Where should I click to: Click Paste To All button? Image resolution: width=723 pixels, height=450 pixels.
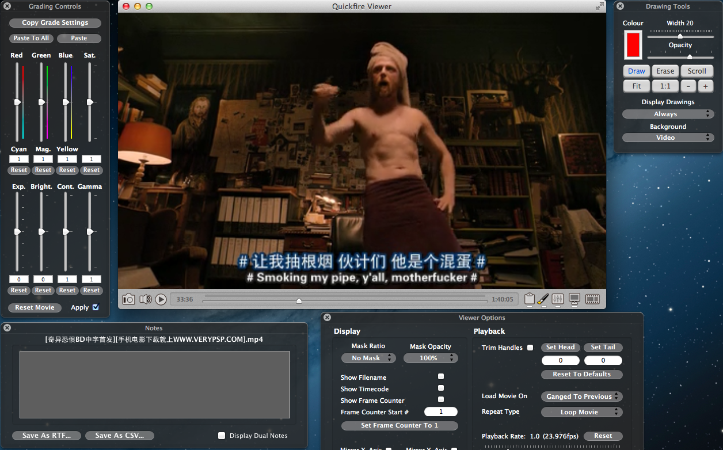[x=31, y=39]
